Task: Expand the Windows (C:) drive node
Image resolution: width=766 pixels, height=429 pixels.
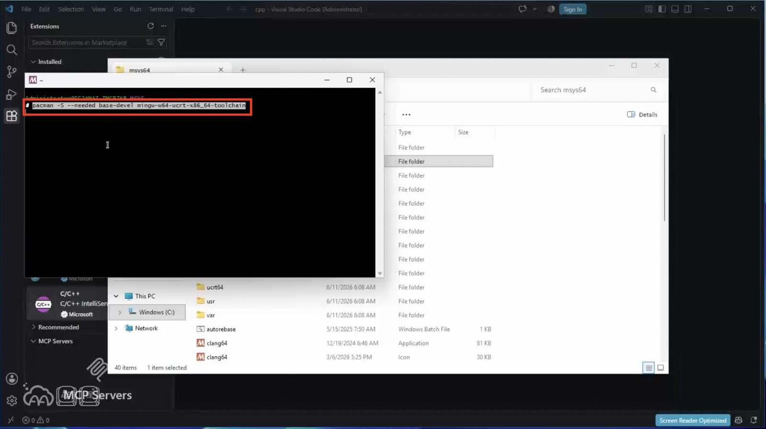Action: click(x=120, y=312)
